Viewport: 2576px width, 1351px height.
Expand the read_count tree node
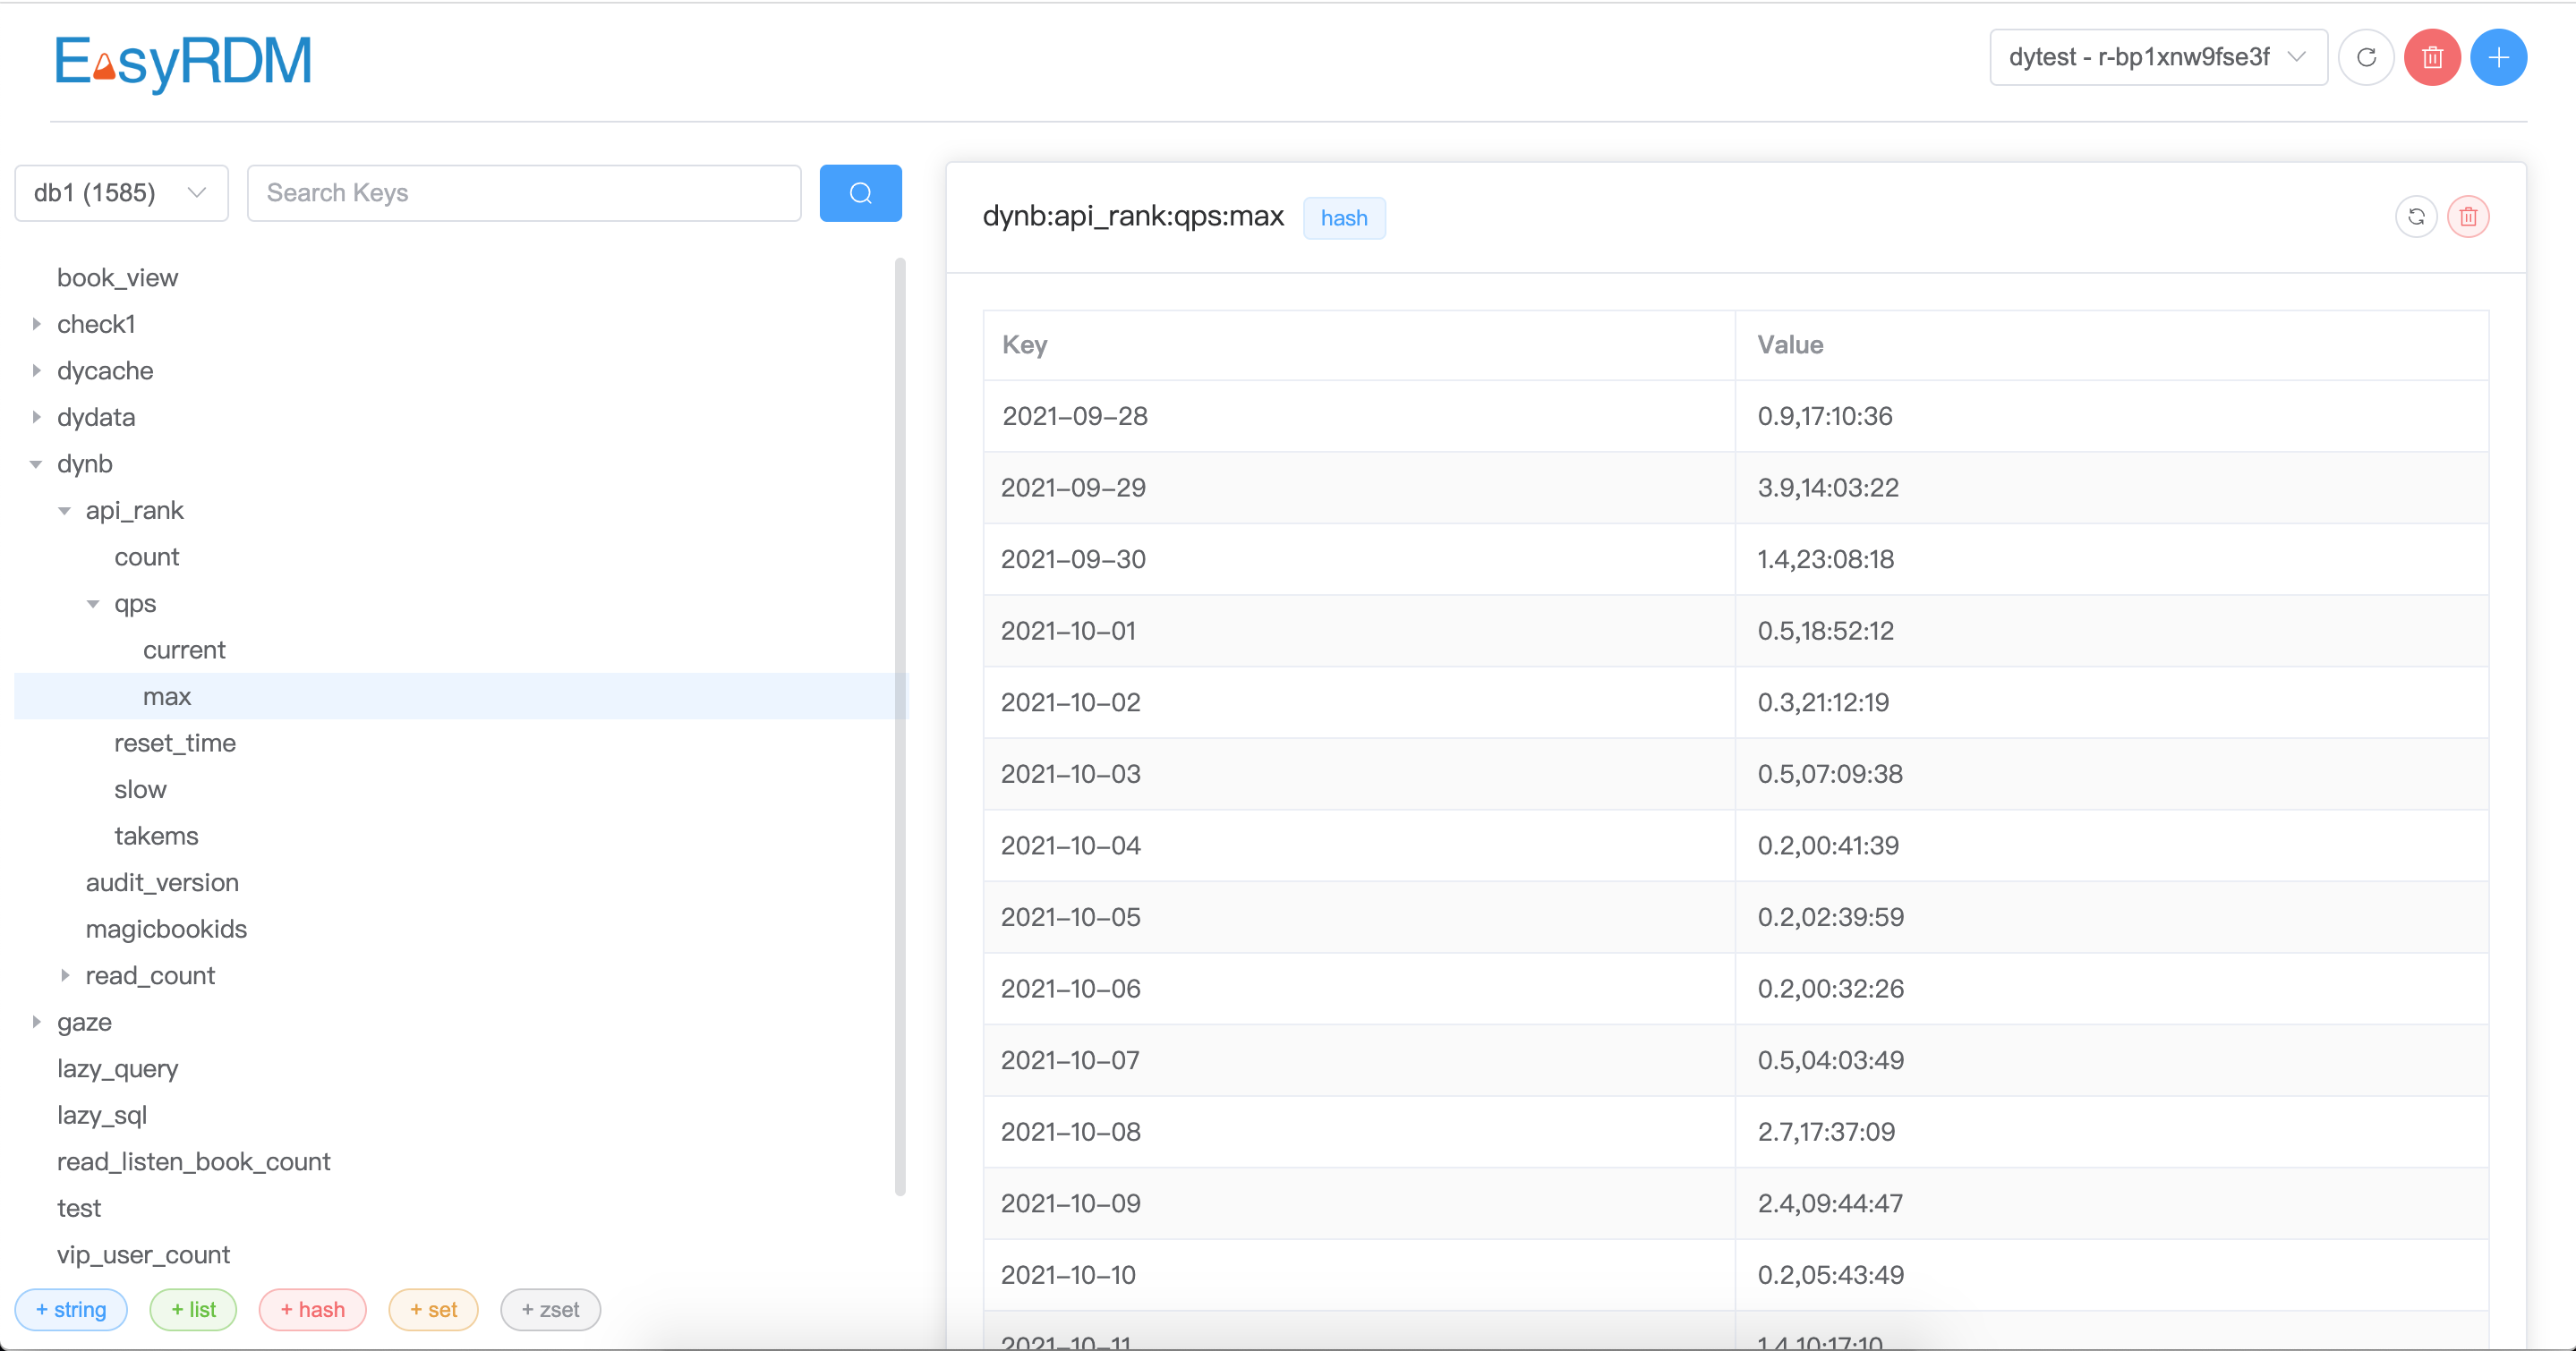pos(66,975)
